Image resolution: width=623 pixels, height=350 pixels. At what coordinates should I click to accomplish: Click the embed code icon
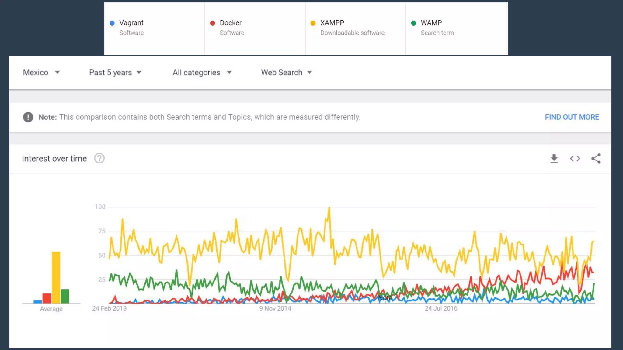pyautogui.click(x=575, y=159)
